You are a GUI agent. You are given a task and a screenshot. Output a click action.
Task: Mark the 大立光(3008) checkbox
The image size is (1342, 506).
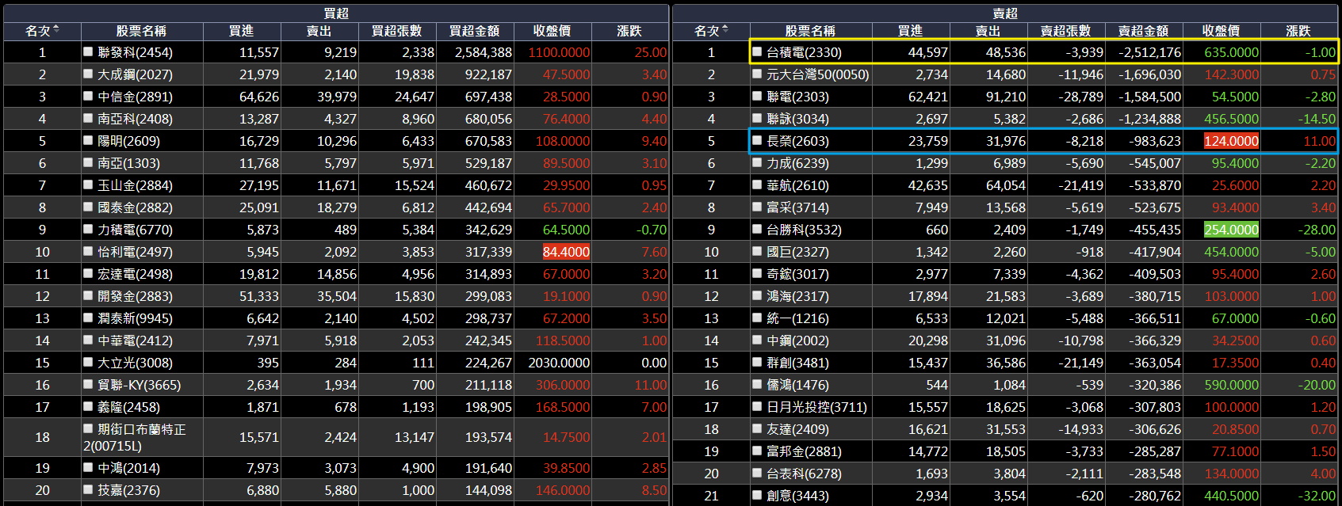(88, 362)
